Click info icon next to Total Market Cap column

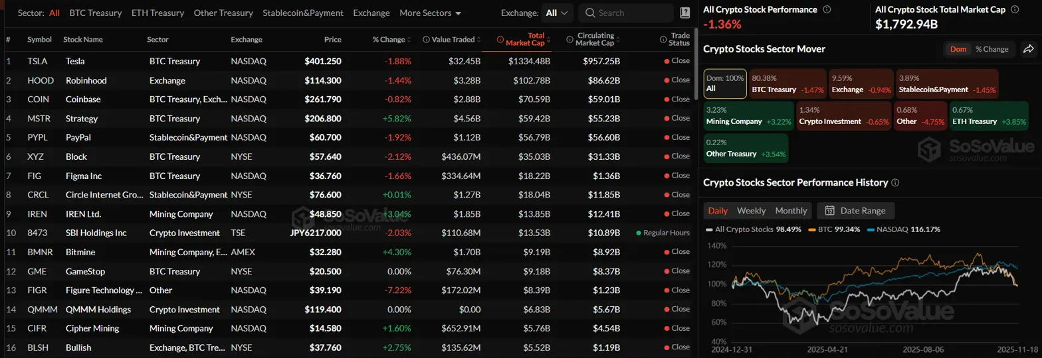pyautogui.click(x=500, y=40)
